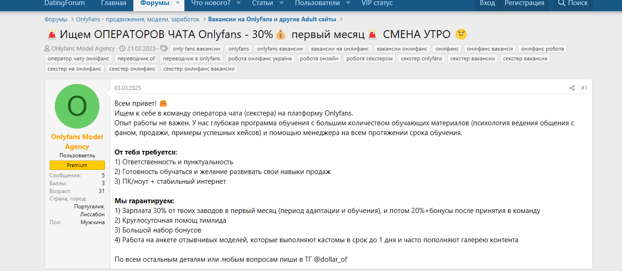The image size is (622, 271).
Task: Click the heading "Мы гарантируем:"
Action: click(x=144, y=201)
